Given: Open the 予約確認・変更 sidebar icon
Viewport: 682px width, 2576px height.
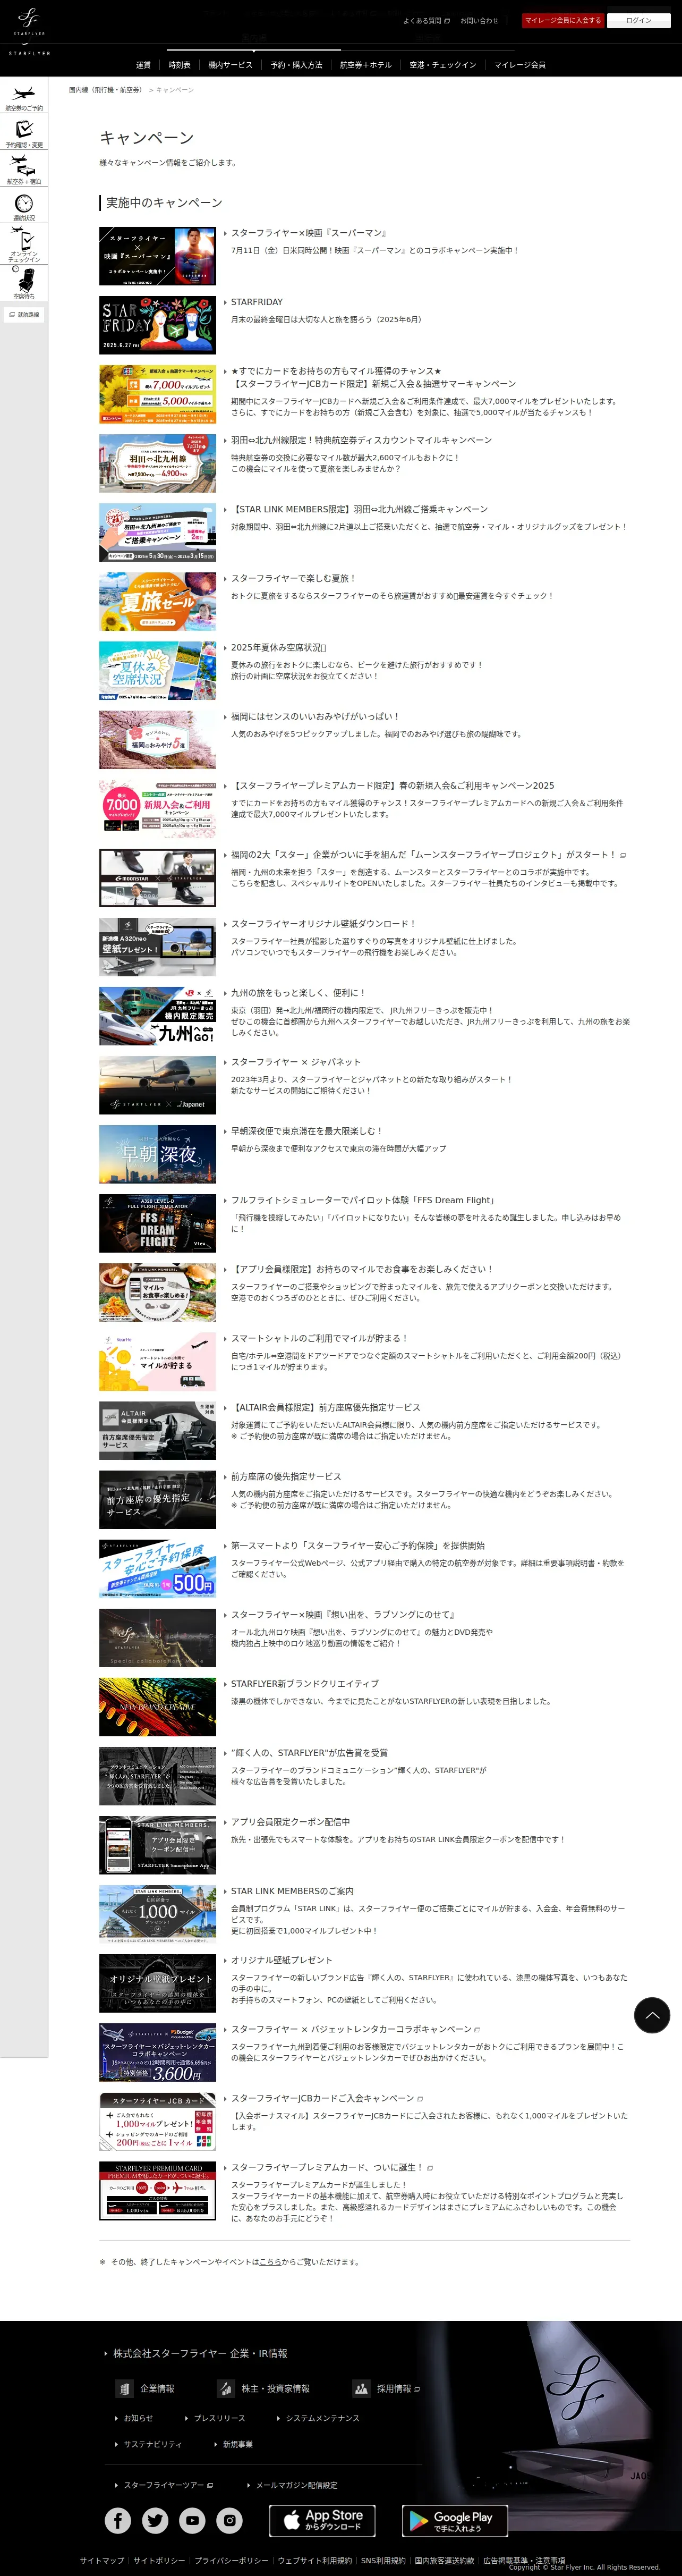Looking at the screenshot, I should [24, 134].
